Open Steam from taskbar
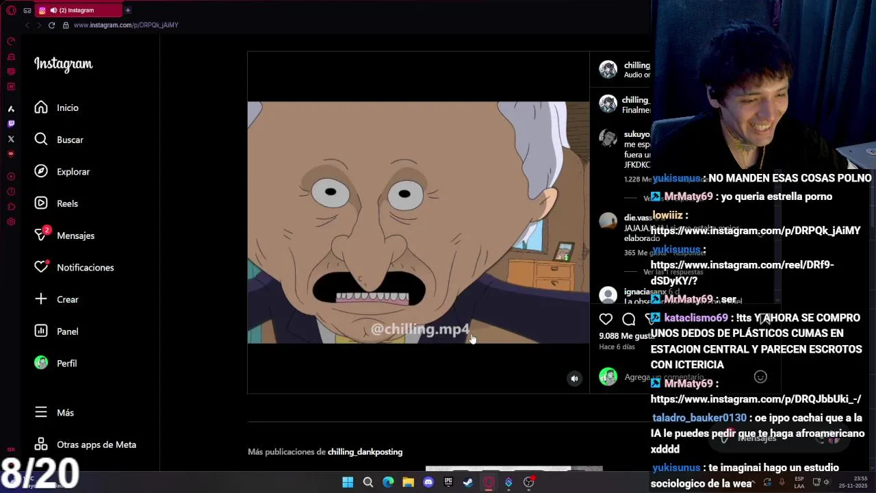The height and width of the screenshot is (493, 876). (468, 482)
